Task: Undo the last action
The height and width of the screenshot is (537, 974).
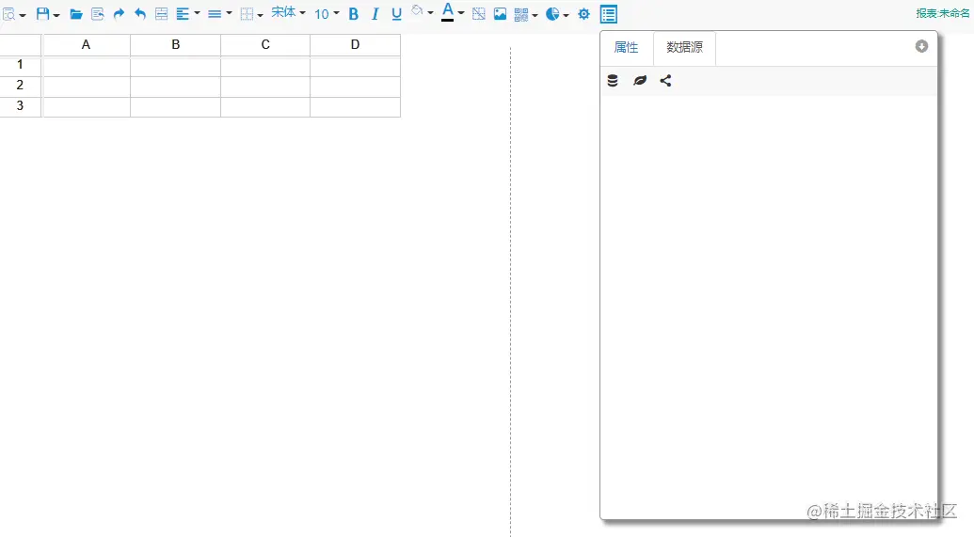Action: pos(140,14)
